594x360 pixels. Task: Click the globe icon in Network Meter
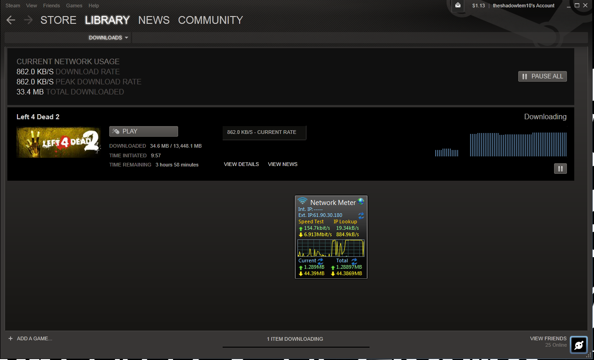(361, 201)
